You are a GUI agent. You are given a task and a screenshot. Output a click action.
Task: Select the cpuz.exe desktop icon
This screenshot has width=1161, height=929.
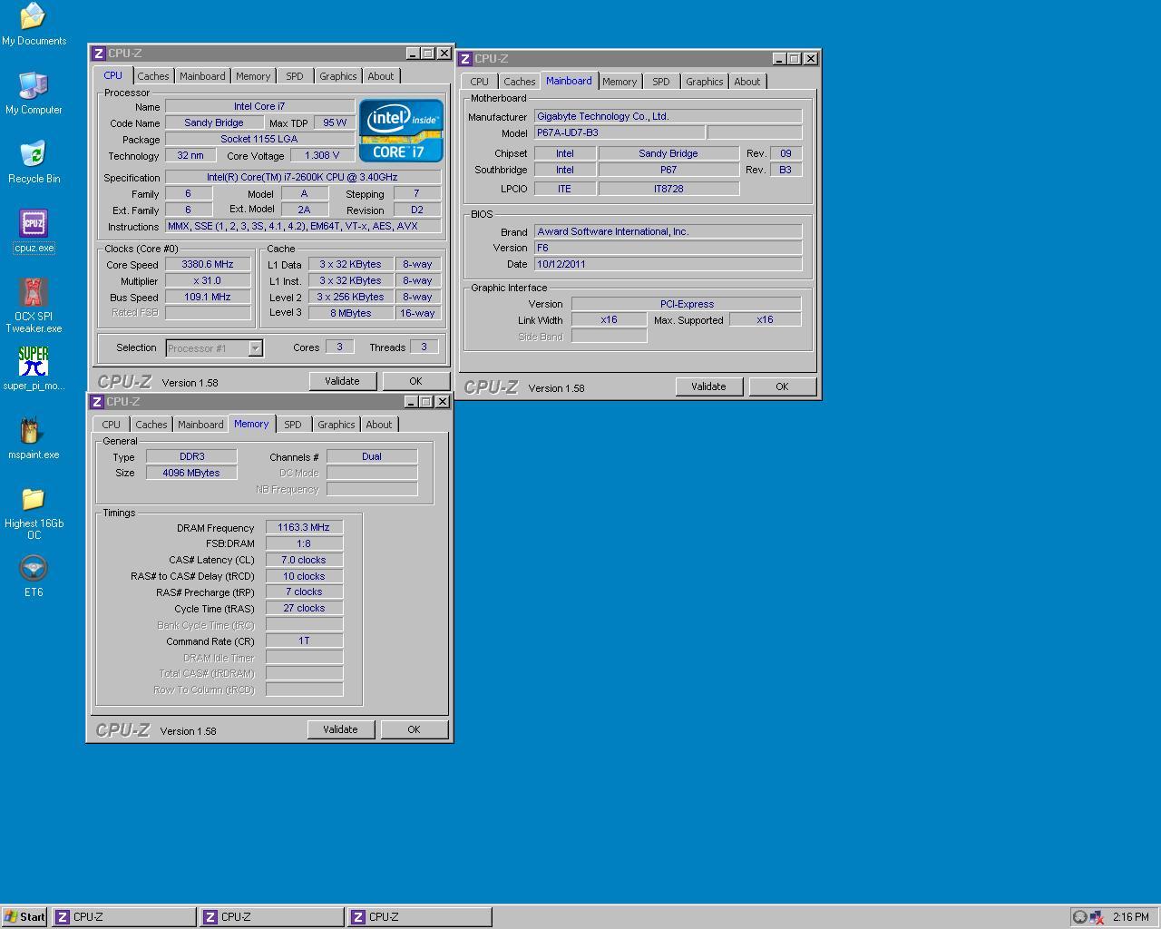point(34,231)
